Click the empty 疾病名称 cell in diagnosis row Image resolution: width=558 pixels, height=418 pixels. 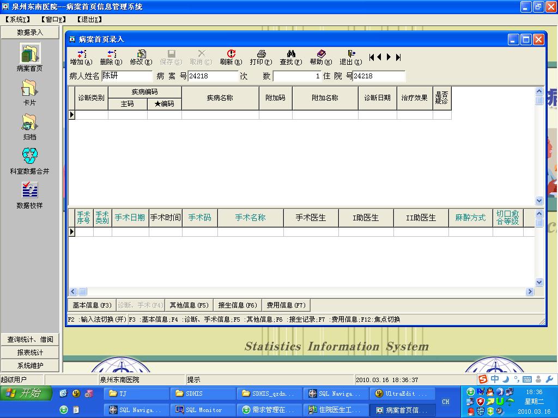pos(220,115)
